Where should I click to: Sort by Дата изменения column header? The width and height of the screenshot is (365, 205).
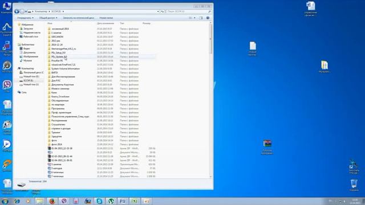(x=106, y=23)
